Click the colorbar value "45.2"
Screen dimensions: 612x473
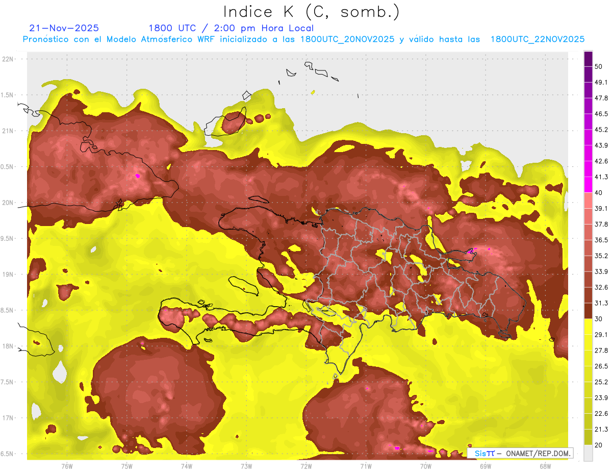601,130
